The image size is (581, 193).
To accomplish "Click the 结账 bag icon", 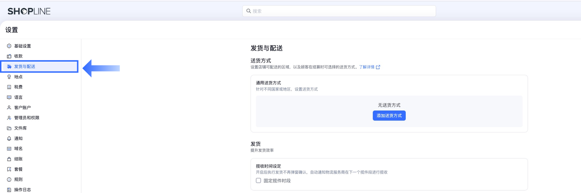I will point(9,159).
